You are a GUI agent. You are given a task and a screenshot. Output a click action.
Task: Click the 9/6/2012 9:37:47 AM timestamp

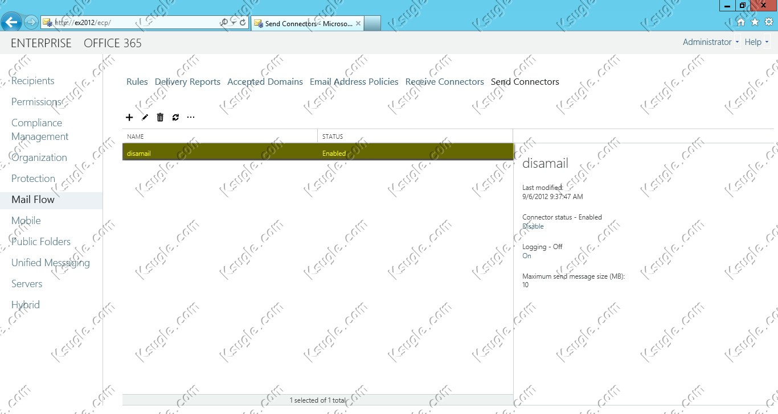(552, 197)
